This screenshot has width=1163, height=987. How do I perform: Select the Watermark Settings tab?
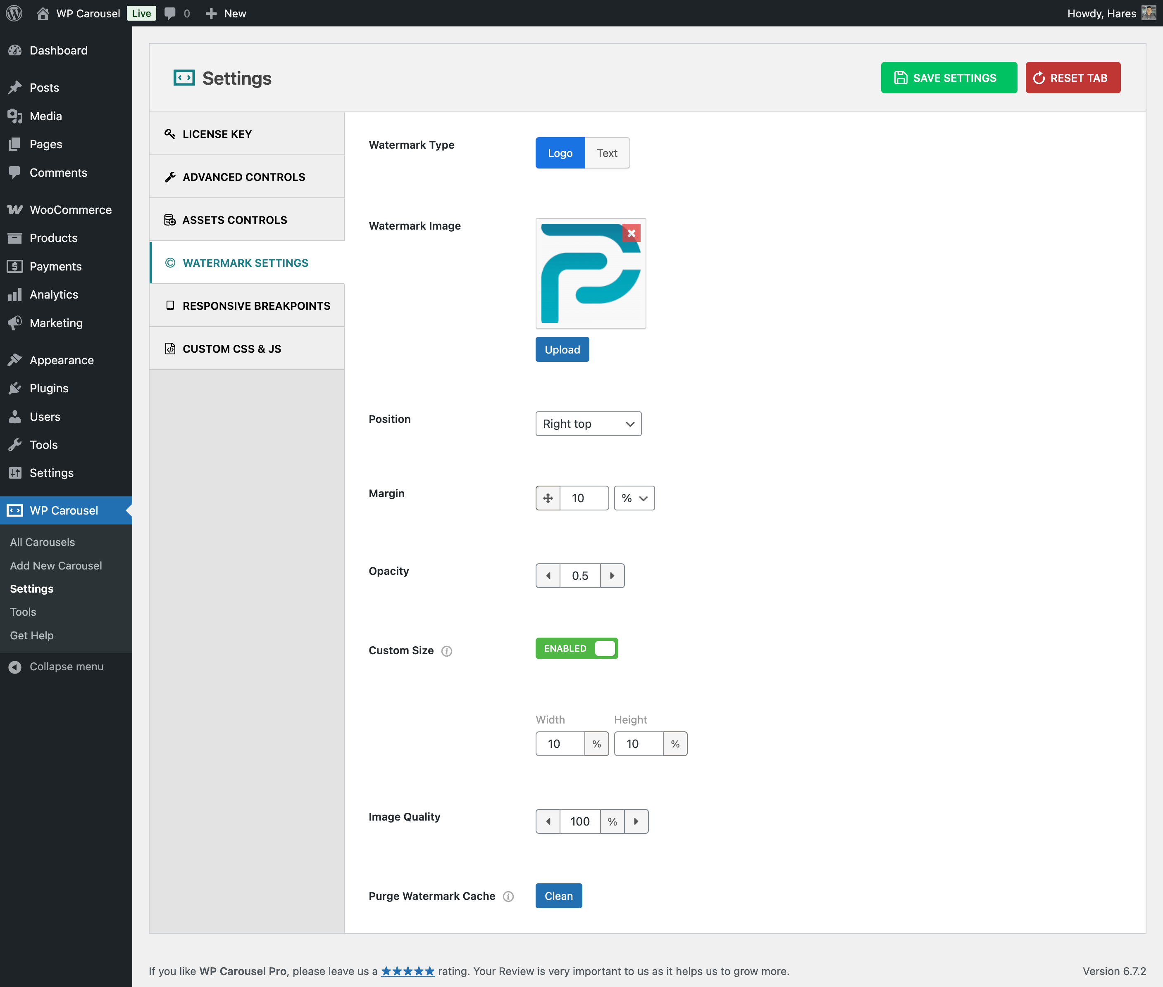point(247,263)
